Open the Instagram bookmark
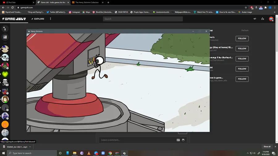Viewport: 278px width, 156px height. point(74,12)
